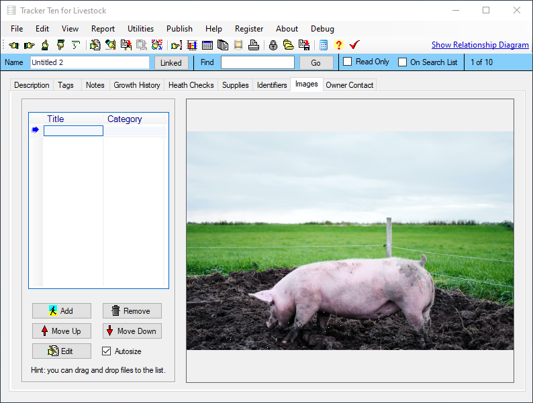This screenshot has height=403, width=533.
Task: Click the Edit image button
Action: [x=62, y=351]
